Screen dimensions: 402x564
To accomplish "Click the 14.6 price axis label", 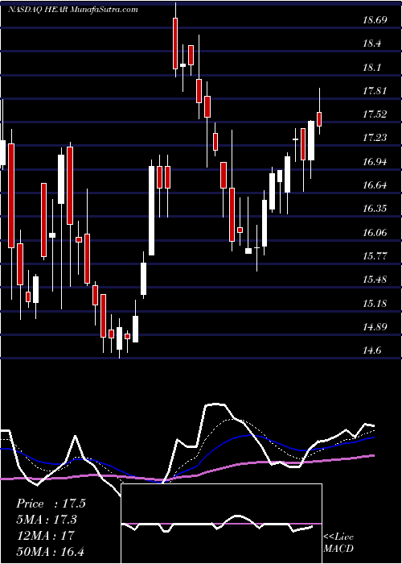I will 371,350.
